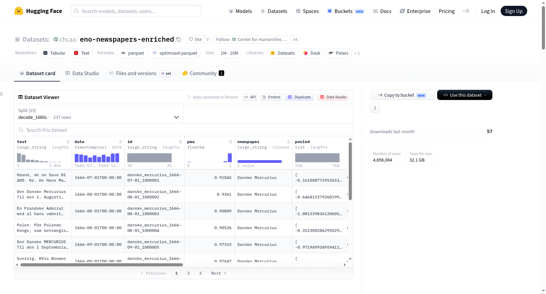This screenshot has width=546, height=294.
Task: Click the Log In link
Action: coord(488,11)
